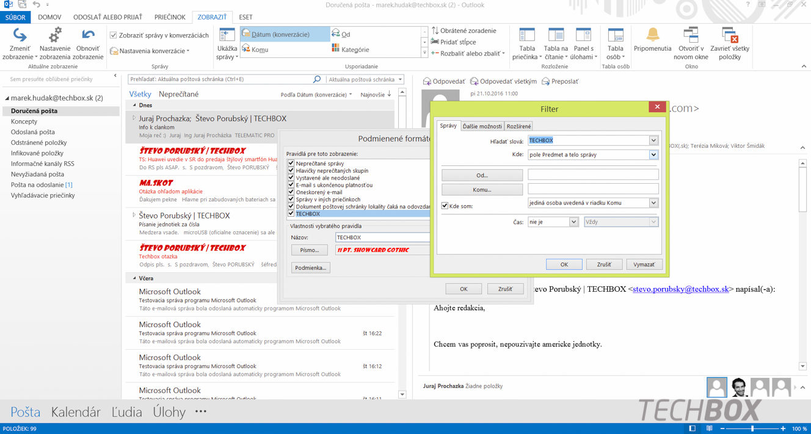The height and width of the screenshot is (434, 811).
Task: Click Obrátené zoradenie sort icon
Action: [x=435, y=31]
